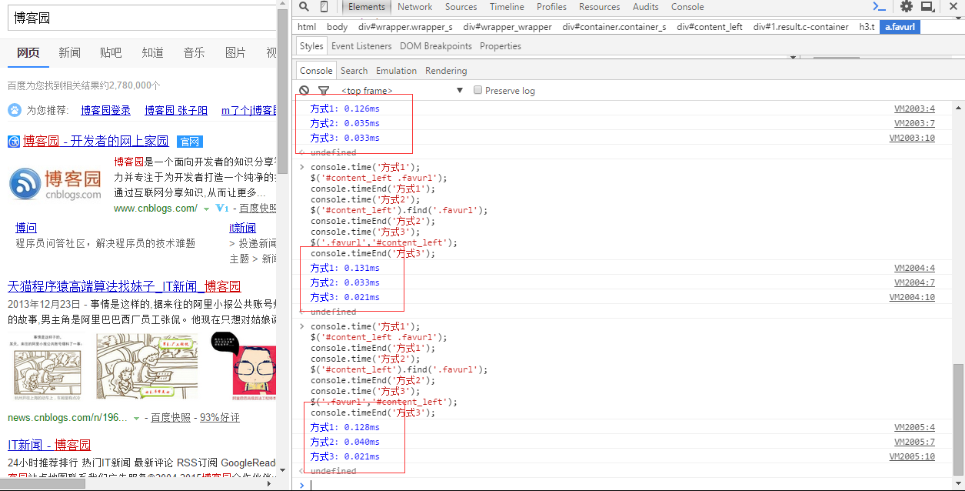
Task: Click the 博客园登录 recommended link
Action: click(x=105, y=111)
